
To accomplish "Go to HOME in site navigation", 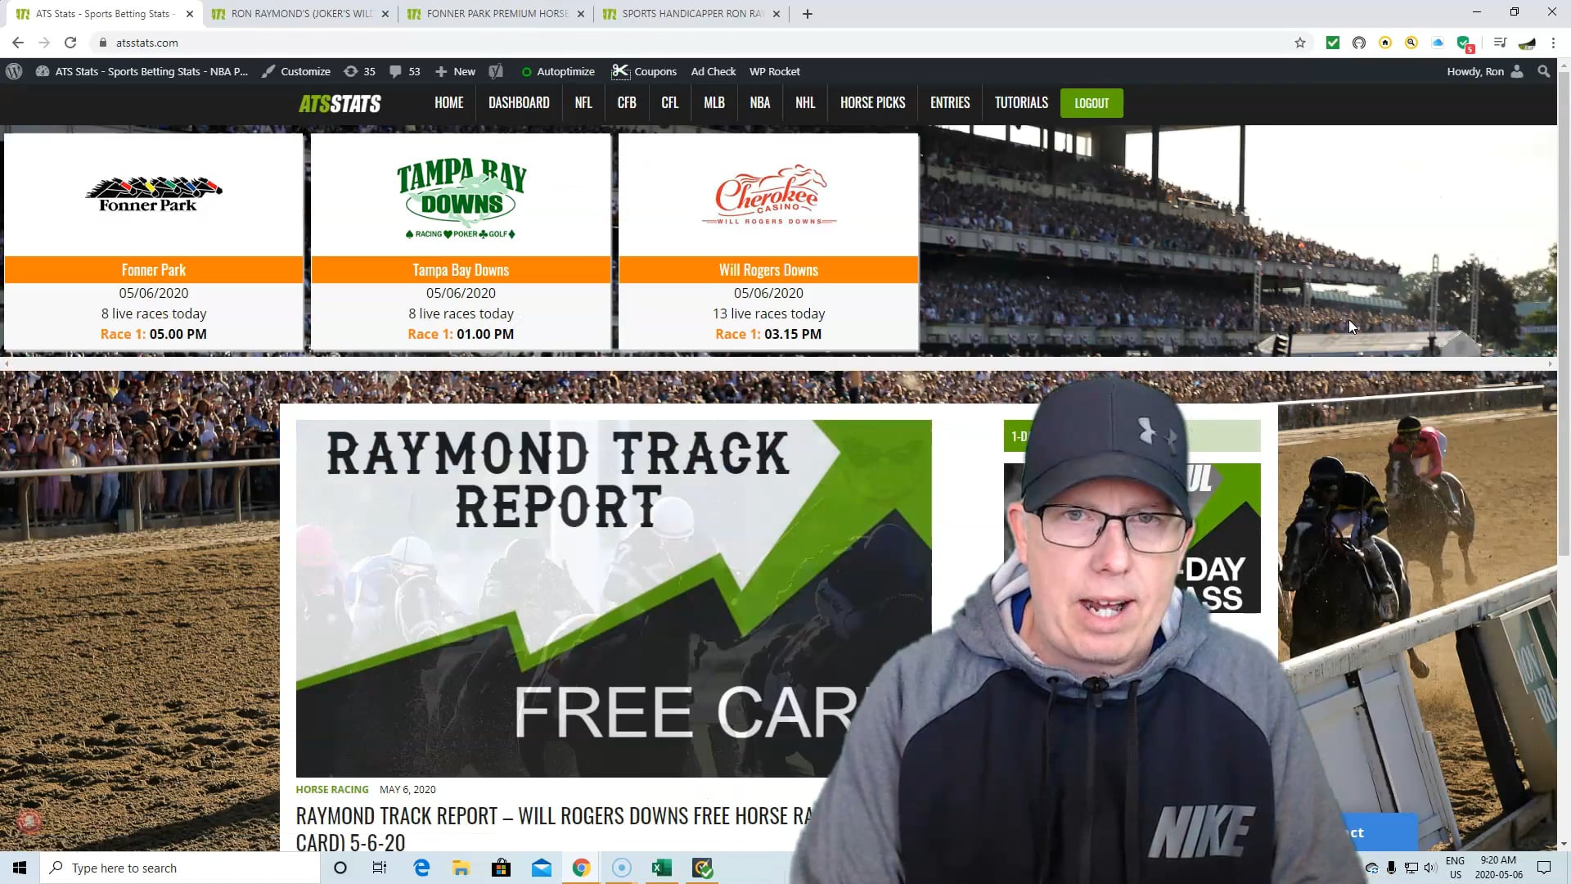I will point(448,102).
